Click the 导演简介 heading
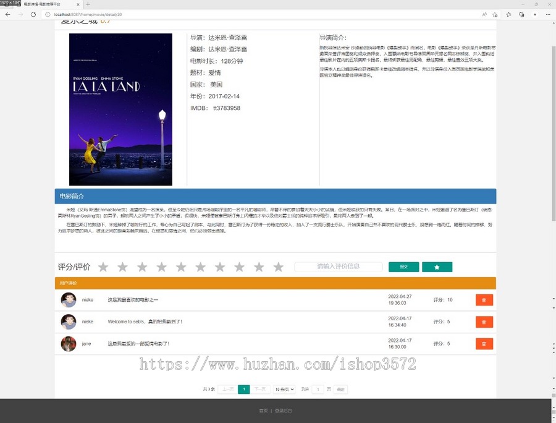Image resolution: width=556 pixels, height=423 pixels. pos(333,38)
